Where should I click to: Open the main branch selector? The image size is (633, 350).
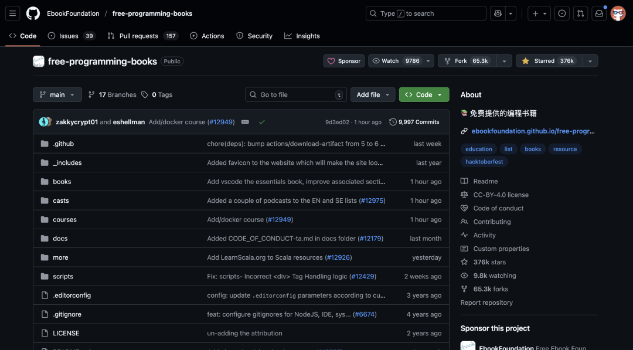pos(57,94)
